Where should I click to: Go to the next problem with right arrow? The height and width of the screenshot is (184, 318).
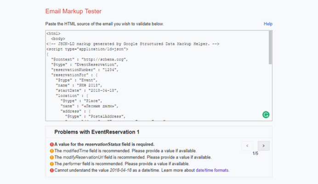(263, 146)
